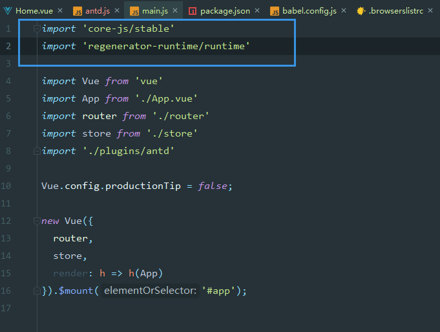
Task: Click the 'vue' module string on line 4
Action: pos(149,82)
